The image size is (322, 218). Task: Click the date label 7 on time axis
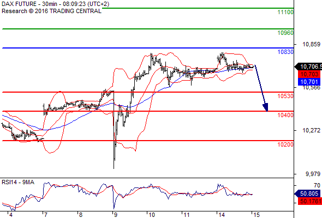[45, 215]
